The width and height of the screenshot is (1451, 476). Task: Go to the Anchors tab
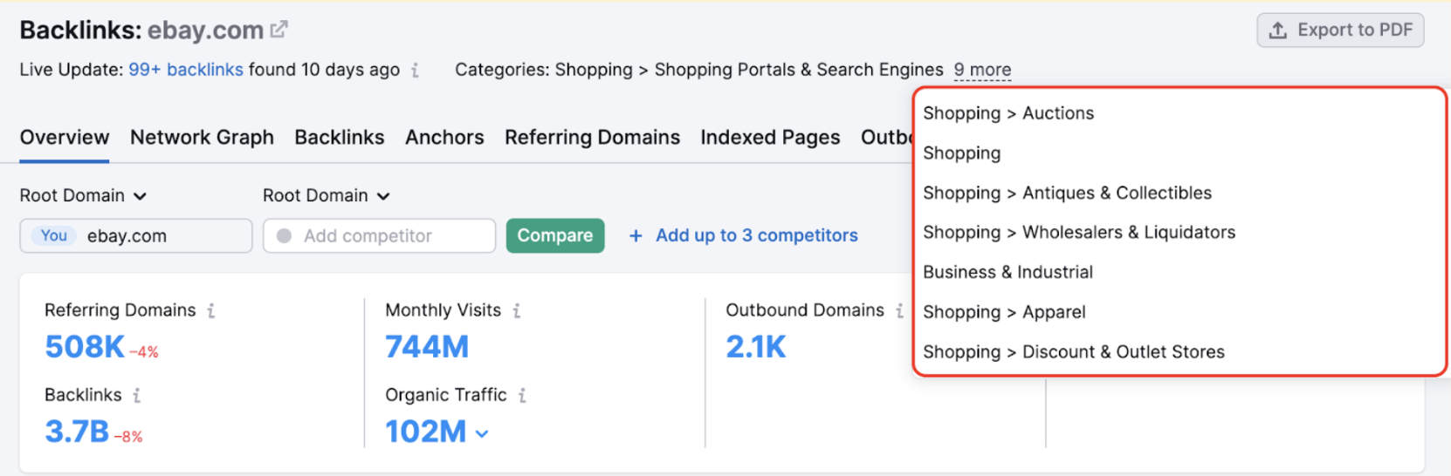(x=444, y=138)
